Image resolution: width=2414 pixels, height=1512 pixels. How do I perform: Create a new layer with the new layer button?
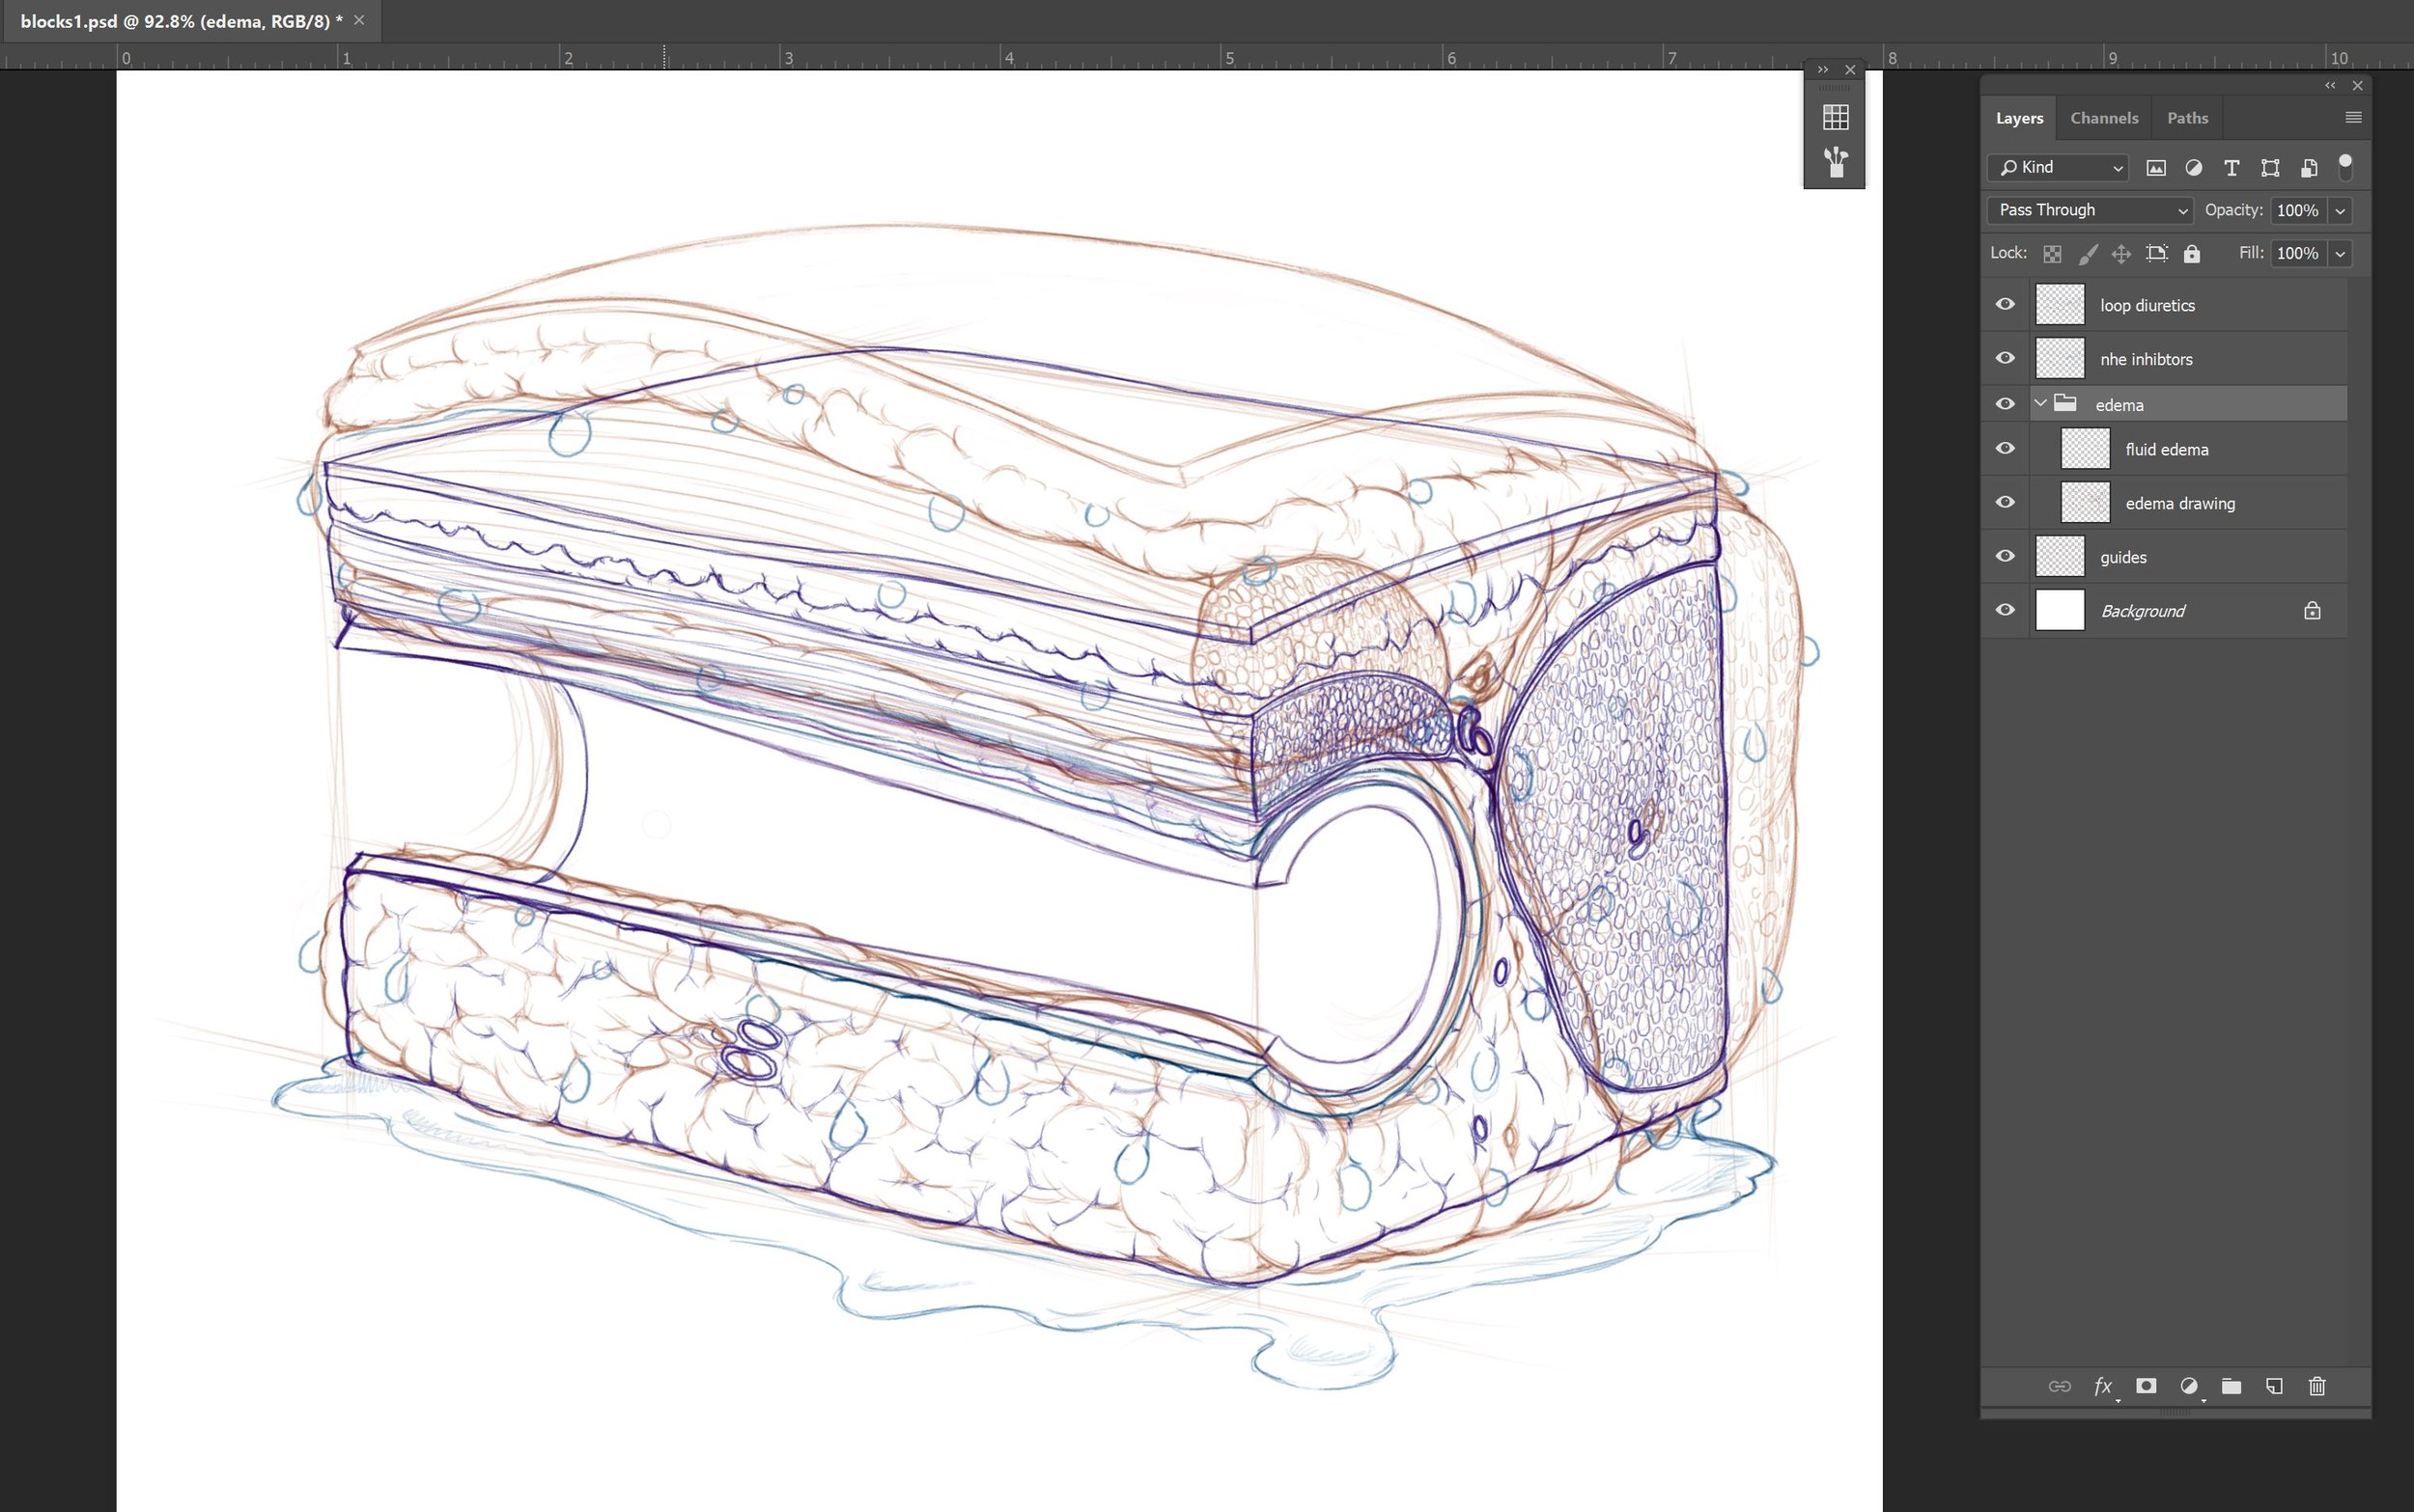click(2275, 1386)
